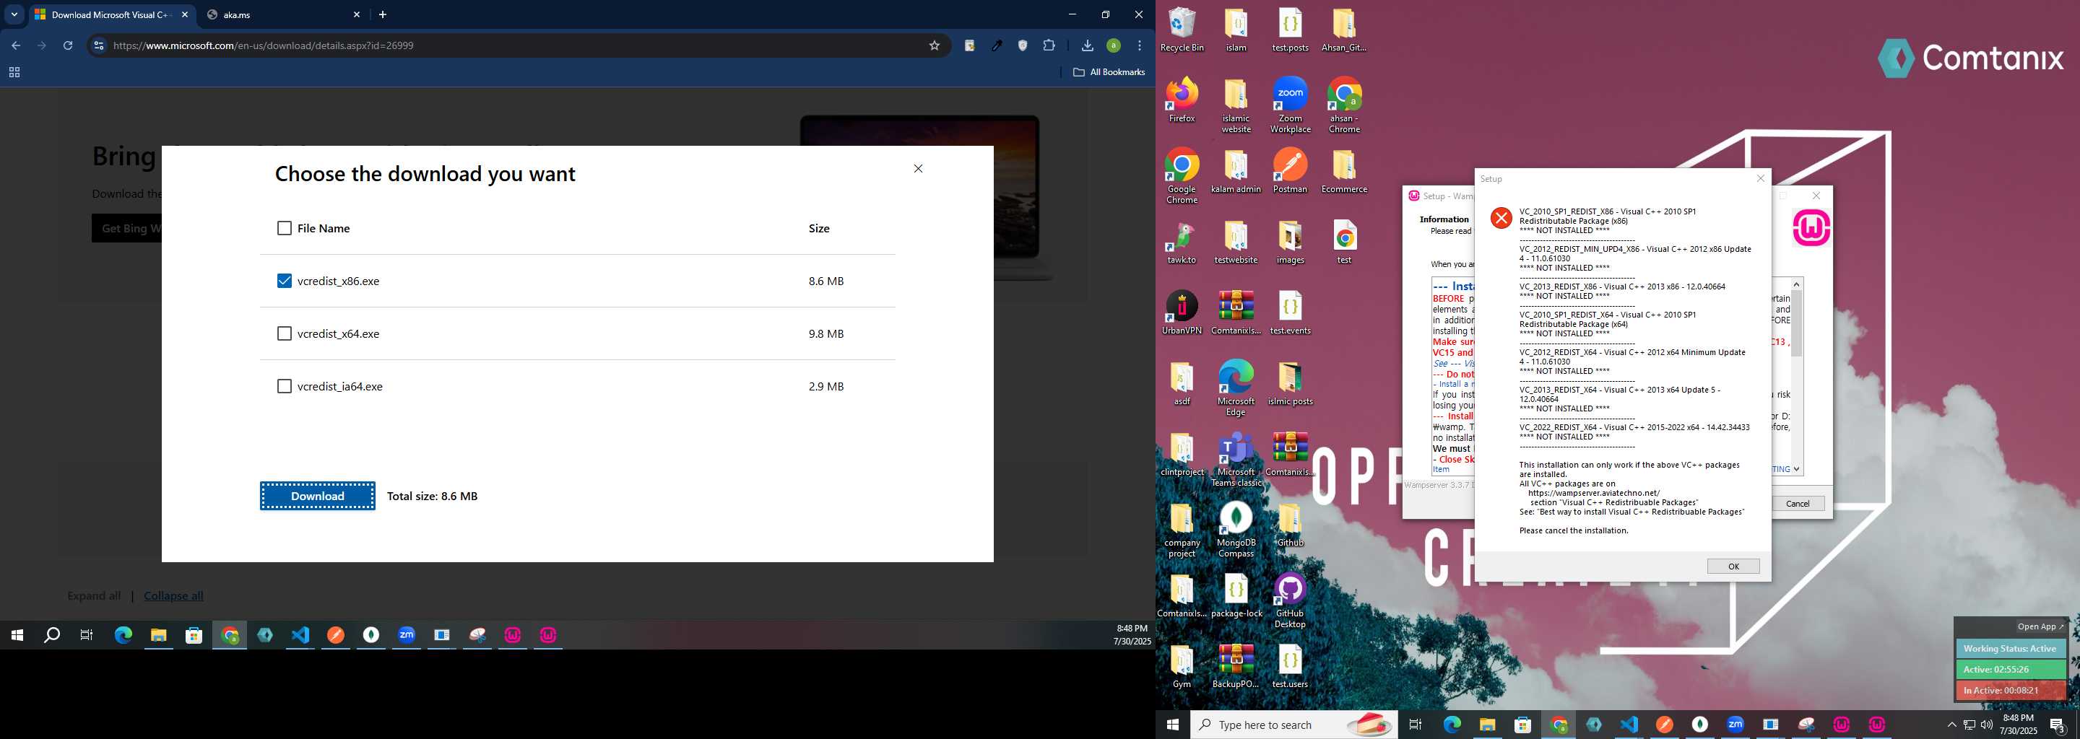
Task: Select the Gym folder on desktop
Action: coord(1182,665)
